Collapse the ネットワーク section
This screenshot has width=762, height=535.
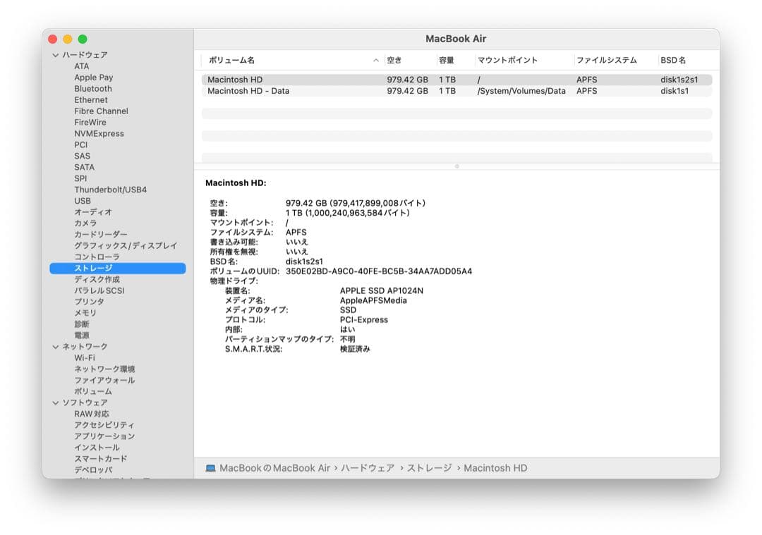click(x=56, y=347)
